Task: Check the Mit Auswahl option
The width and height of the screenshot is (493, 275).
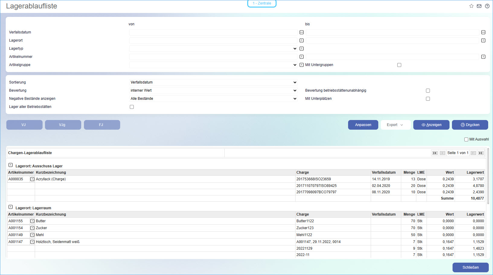Action: click(466, 139)
